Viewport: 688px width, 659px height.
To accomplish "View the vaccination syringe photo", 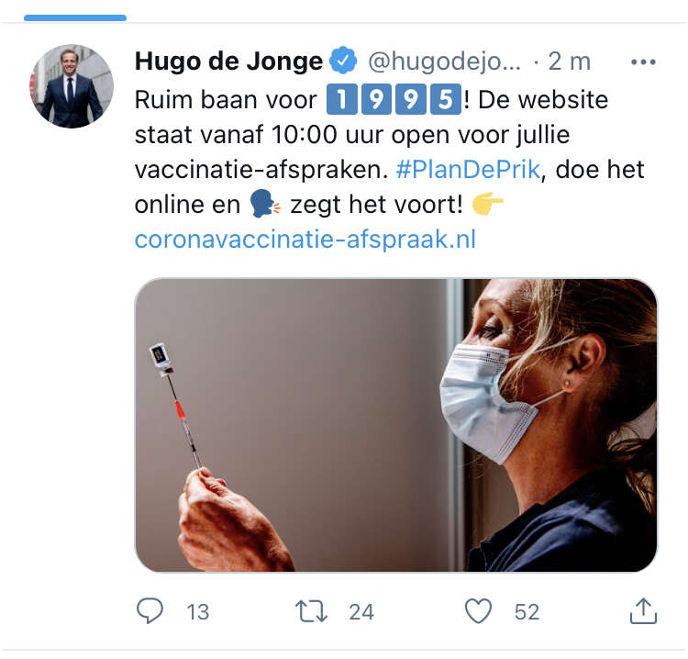I will (395, 425).
